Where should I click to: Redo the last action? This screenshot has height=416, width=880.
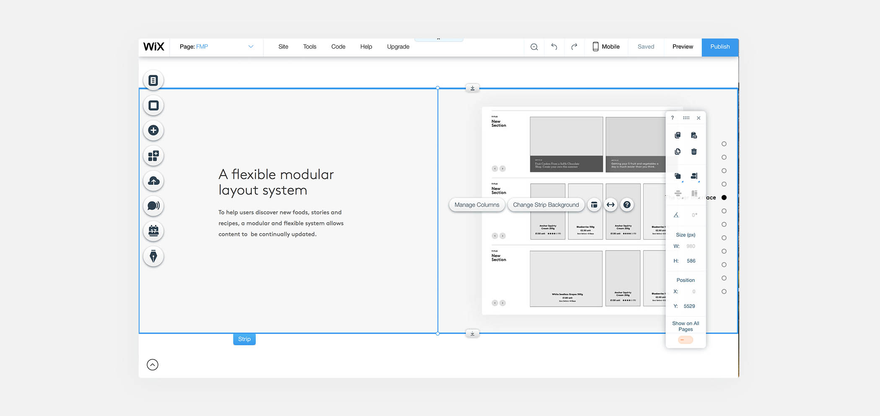point(574,46)
